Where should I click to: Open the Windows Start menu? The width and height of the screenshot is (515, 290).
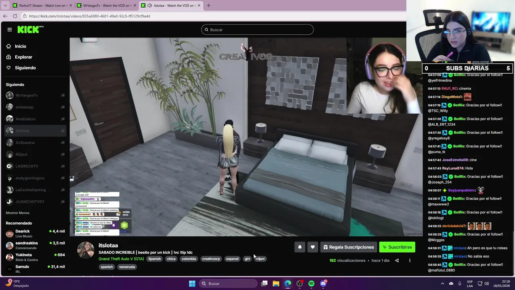click(x=192, y=284)
